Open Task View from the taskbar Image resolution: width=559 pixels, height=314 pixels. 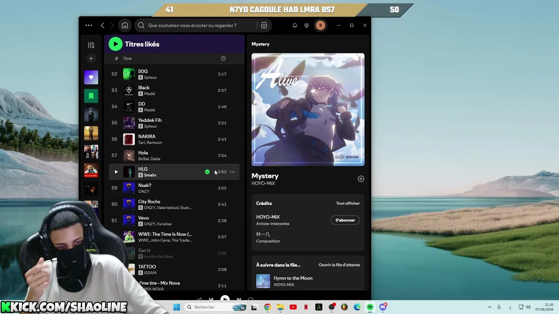point(254,307)
